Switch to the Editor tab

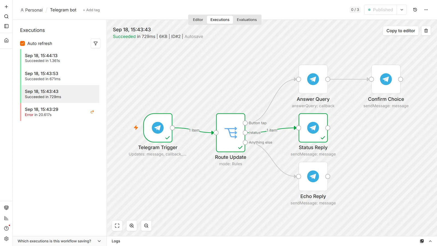click(198, 20)
